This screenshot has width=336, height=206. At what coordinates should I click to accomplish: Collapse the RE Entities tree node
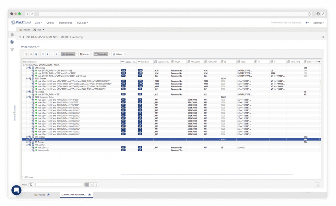[x=27, y=92]
